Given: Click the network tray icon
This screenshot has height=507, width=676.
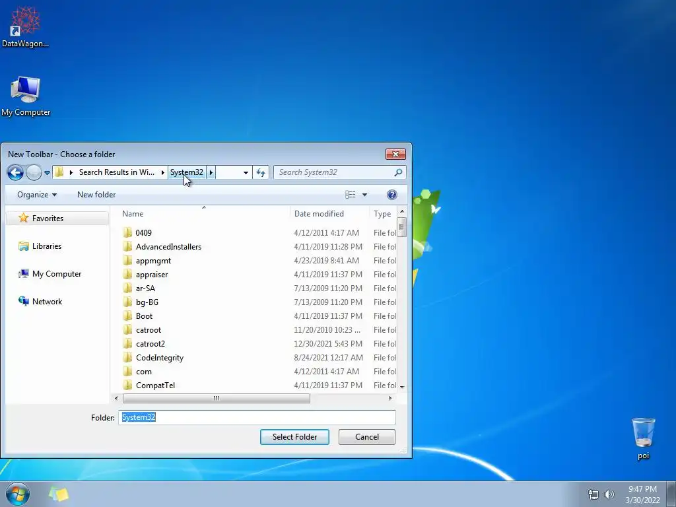Looking at the screenshot, I should (593, 494).
